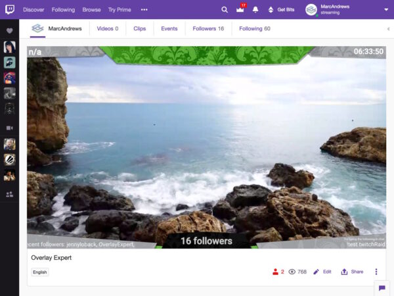Share the stream

(x=352, y=272)
